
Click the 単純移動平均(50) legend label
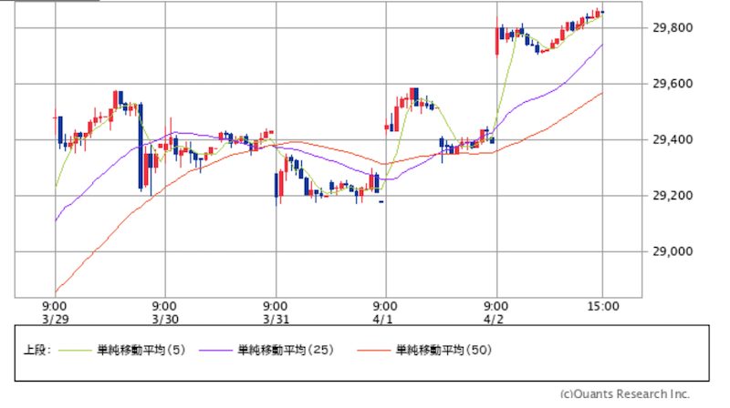[444, 350]
